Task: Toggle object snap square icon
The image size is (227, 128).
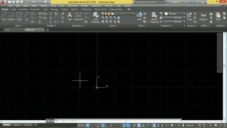Action: coord(128,126)
